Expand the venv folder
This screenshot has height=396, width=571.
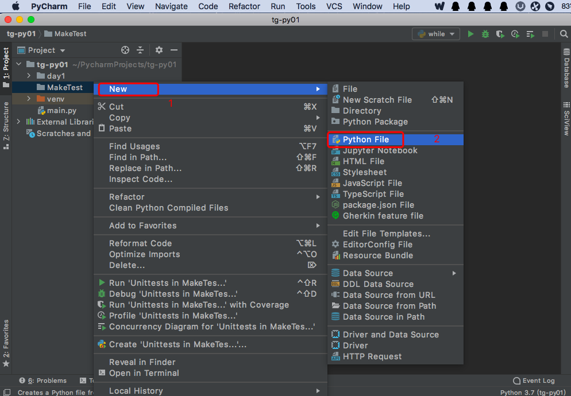tap(29, 99)
